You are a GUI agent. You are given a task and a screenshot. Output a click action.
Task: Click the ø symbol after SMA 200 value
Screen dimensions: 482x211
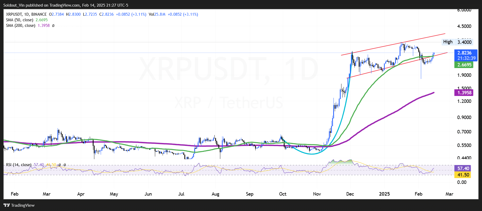(53, 26)
